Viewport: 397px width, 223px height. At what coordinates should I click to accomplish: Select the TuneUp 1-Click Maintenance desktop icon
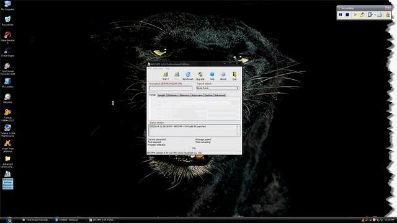point(7,131)
